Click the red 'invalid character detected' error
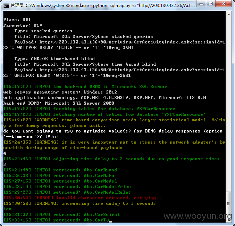Viewport: 235px width, 226px height. [x=82, y=197]
